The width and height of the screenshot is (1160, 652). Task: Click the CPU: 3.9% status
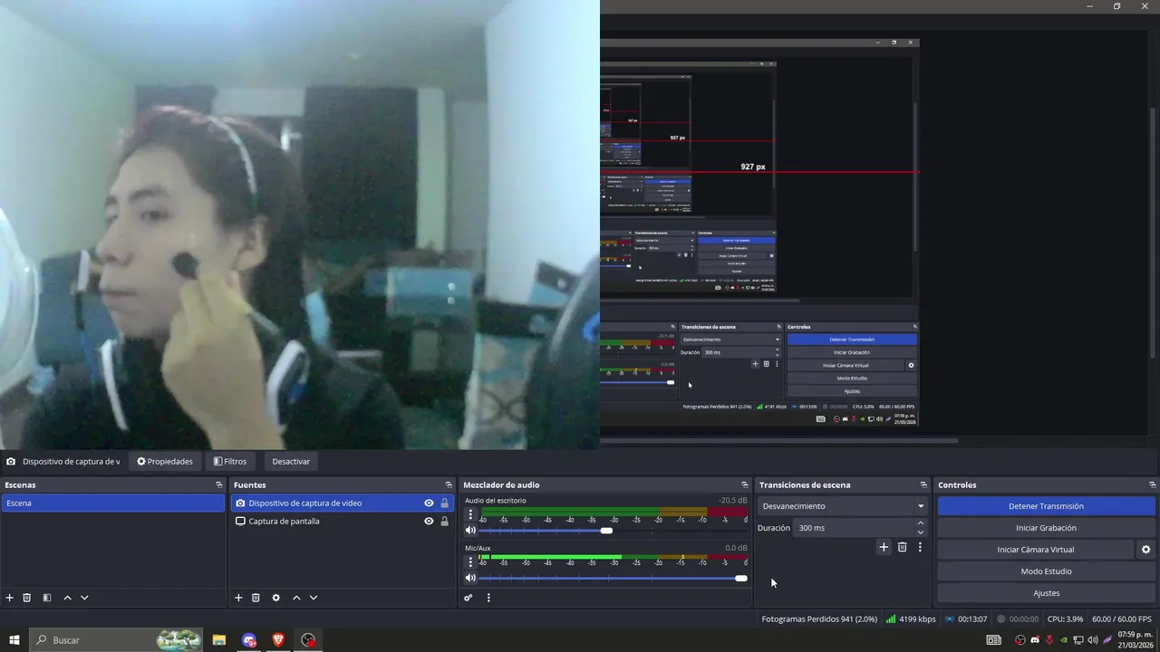point(1065,619)
